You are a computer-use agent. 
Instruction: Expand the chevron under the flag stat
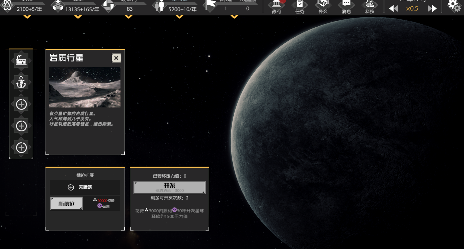pos(234,17)
